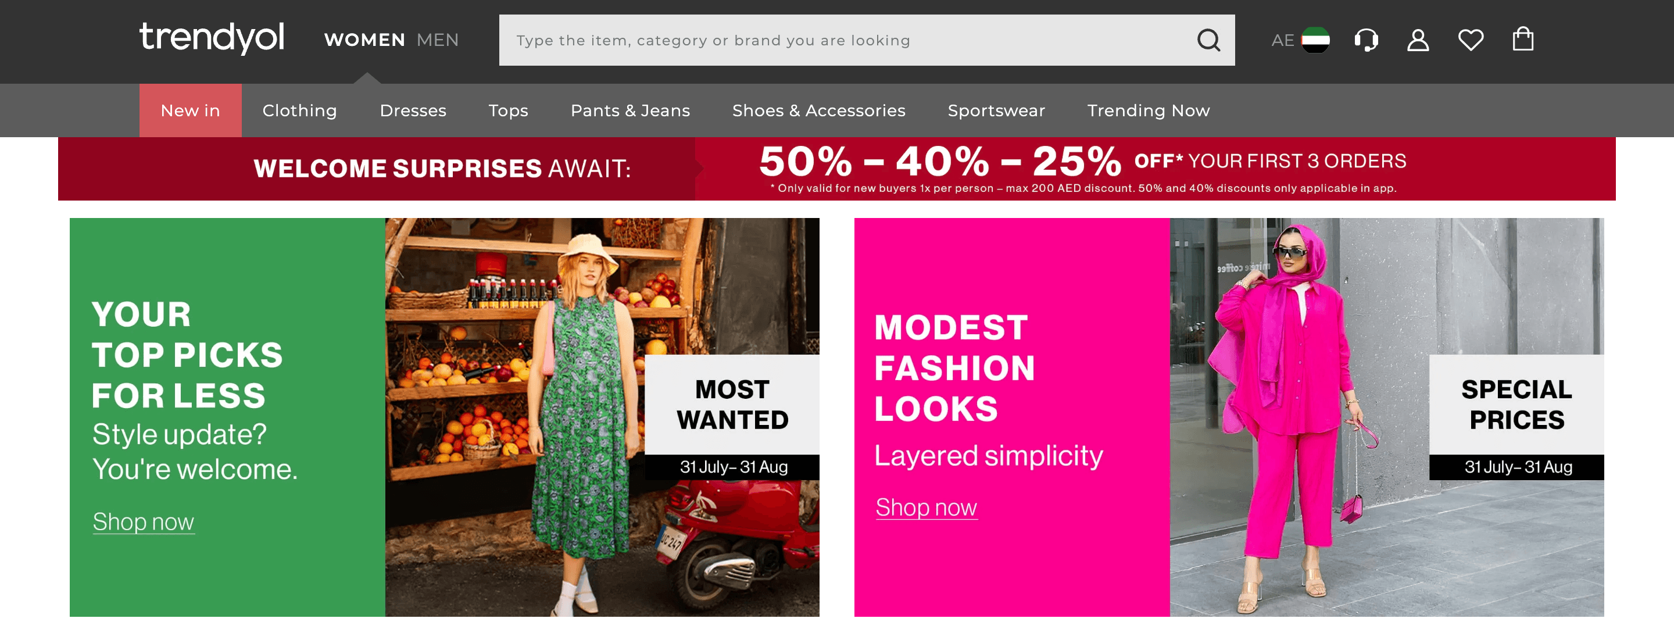
Task: Open customer support headset icon
Action: pos(1366,40)
